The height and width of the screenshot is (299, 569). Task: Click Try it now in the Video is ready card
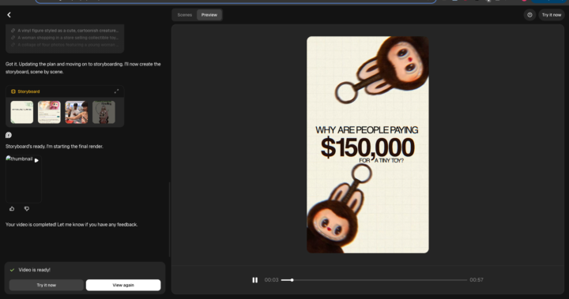point(47,286)
